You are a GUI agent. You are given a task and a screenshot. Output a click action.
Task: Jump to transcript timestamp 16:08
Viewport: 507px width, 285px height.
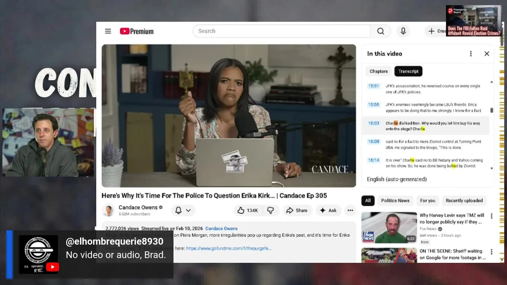374,141
